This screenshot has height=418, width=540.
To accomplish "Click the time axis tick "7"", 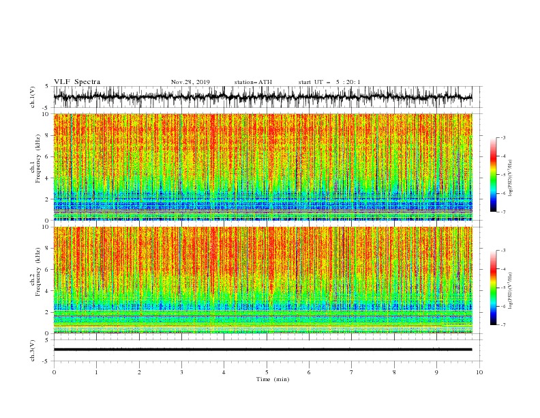I will [352, 372].
